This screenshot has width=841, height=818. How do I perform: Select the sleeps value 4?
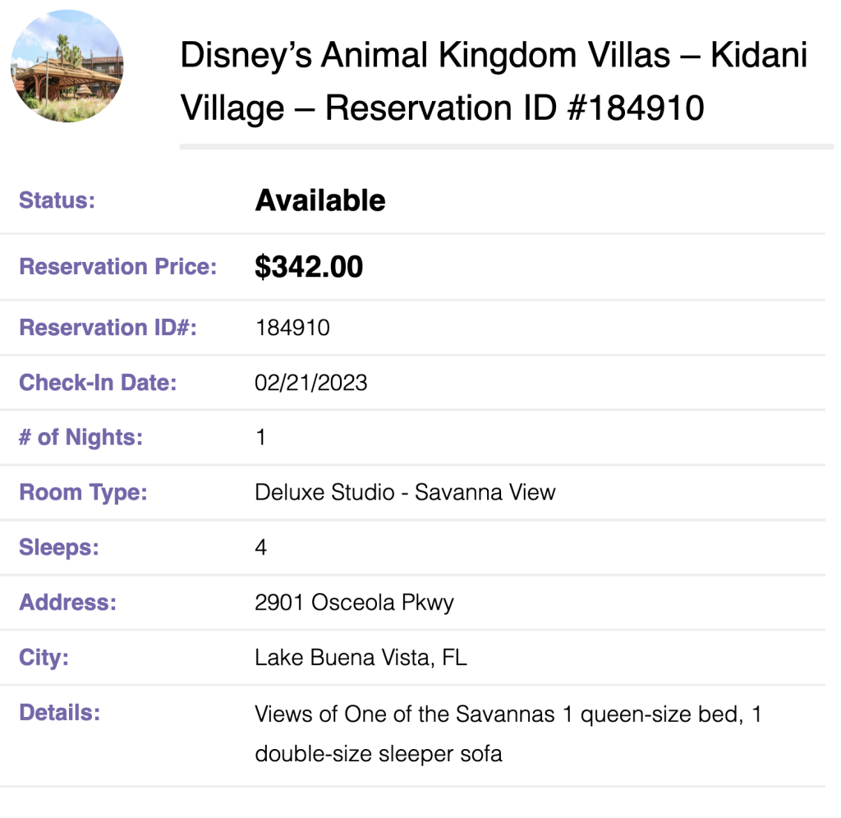coord(260,548)
